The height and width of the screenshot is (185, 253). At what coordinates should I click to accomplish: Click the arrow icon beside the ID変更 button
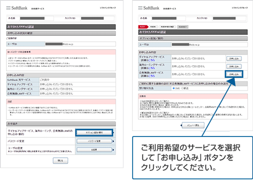pos(113,150)
